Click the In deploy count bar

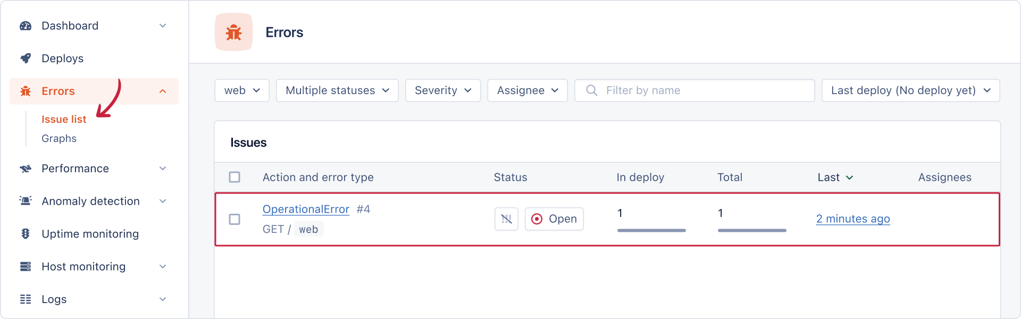(x=651, y=230)
